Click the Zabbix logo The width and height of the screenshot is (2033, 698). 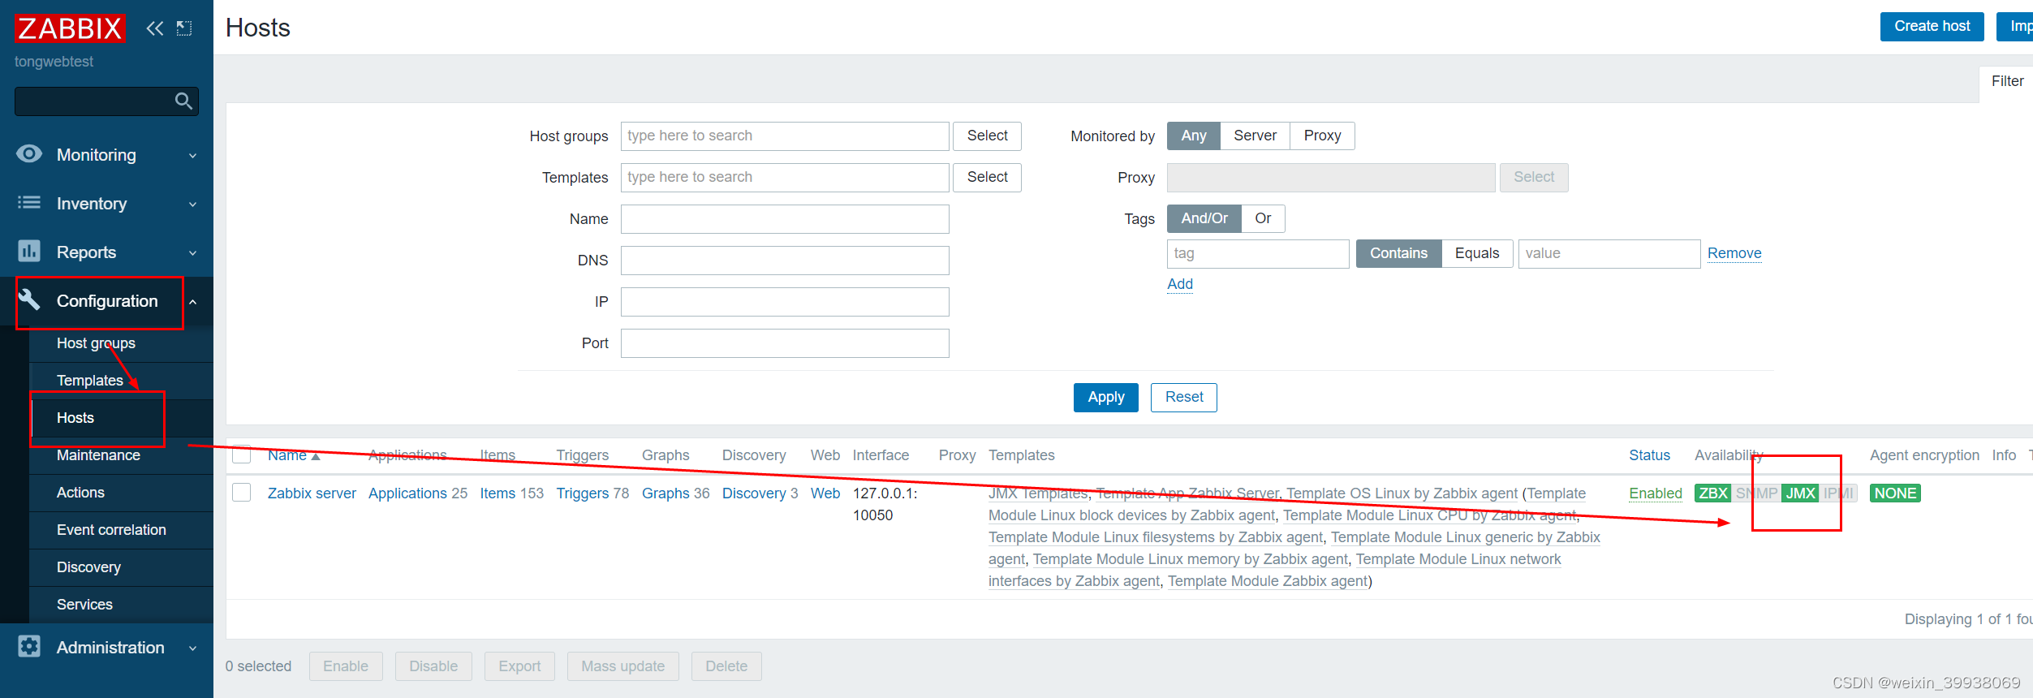[x=70, y=28]
